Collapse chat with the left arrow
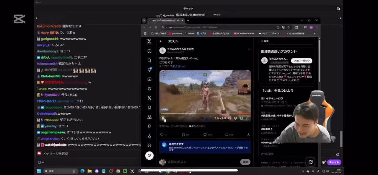Screen dimensions: 378x175 pos(37,18)
